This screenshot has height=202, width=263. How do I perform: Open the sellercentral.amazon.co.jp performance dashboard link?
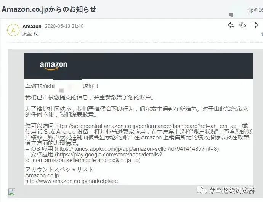pyautogui.click(x=146, y=126)
